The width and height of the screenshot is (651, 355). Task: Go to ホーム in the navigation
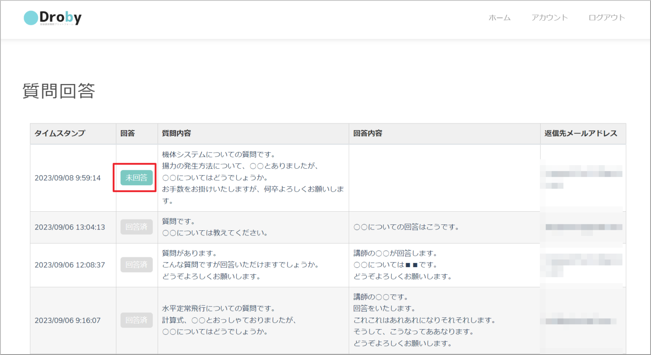[499, 18]
